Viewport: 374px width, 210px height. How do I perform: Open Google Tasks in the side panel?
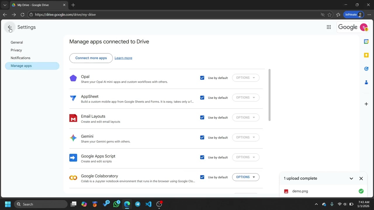click(x=366, y=69)
